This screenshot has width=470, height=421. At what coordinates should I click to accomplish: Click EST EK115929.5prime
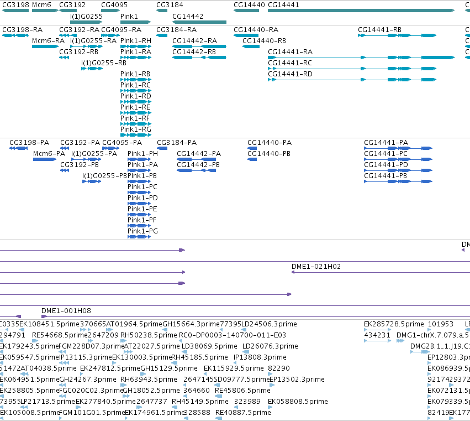click(x=234, y=369)
